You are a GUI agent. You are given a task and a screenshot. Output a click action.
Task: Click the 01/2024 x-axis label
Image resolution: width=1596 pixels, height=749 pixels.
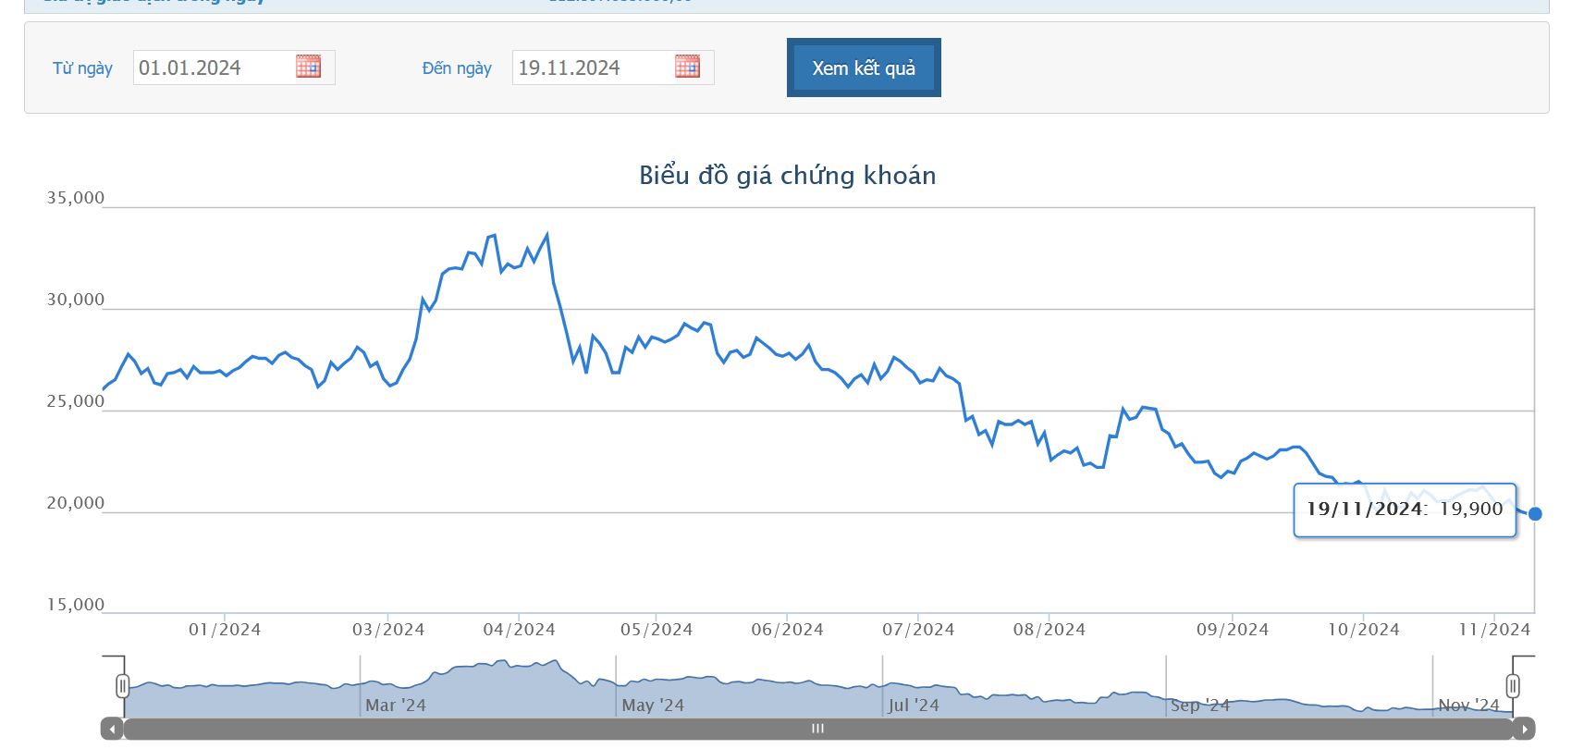[225, 630]
